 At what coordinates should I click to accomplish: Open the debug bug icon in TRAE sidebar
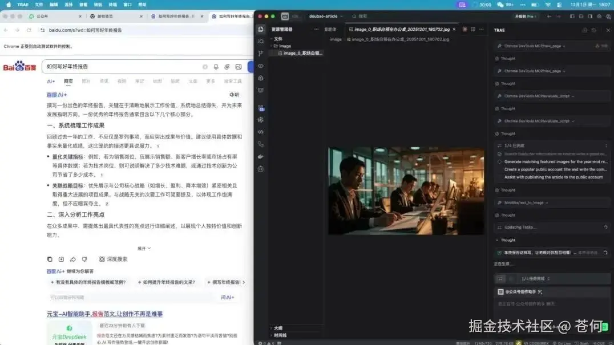(x=261, y=78)
